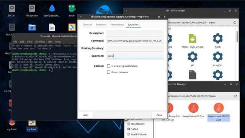Select the Launcher tab
The width and height of the screenshot is (245, 138).
[x=133, y=25]
